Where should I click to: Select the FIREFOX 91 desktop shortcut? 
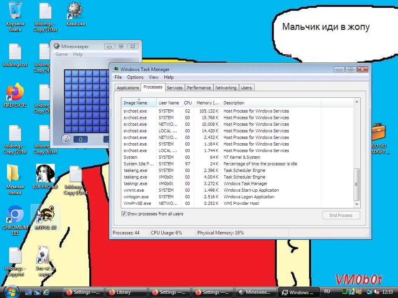click(15, 95)
